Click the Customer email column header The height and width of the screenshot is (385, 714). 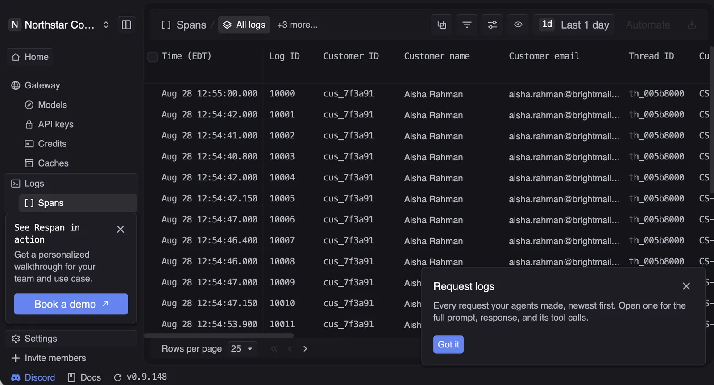coord(544,56)
